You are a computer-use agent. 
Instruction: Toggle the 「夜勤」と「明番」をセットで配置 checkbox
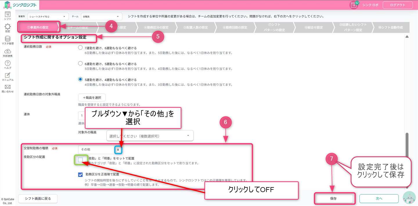pyautogui.click(x=80, y=160)
